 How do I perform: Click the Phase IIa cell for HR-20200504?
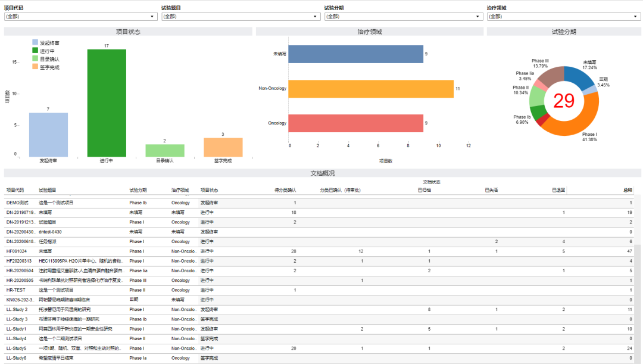(x=139, y=271)
